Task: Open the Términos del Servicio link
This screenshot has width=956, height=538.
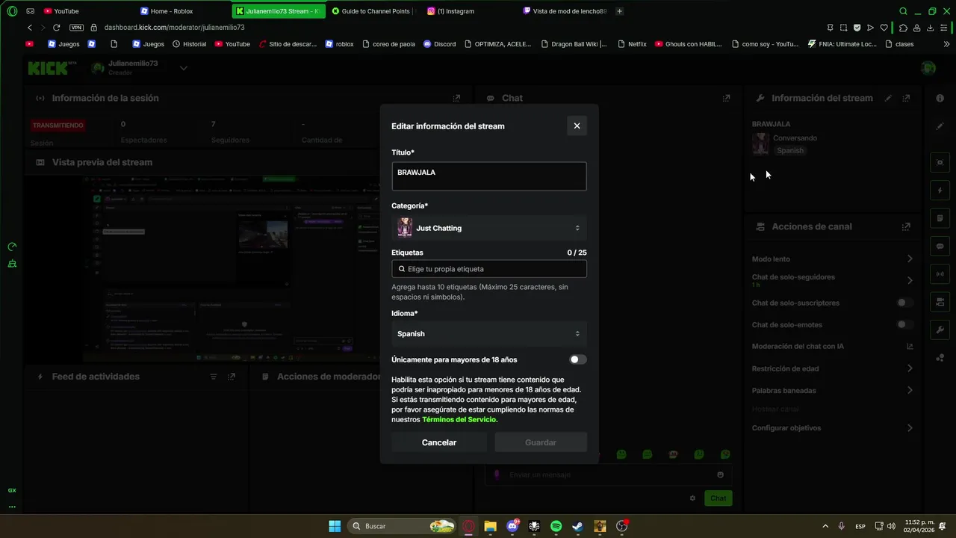Action: pyautogui.click(x=459, y=420)
